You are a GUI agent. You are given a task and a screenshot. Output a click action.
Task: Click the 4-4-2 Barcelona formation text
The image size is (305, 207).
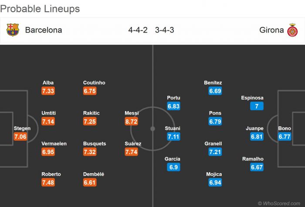(138, 30)
